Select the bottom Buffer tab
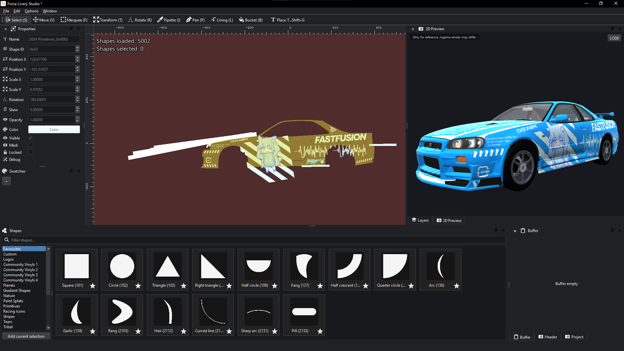Screen dimensions: 624x351 point(522,337)
